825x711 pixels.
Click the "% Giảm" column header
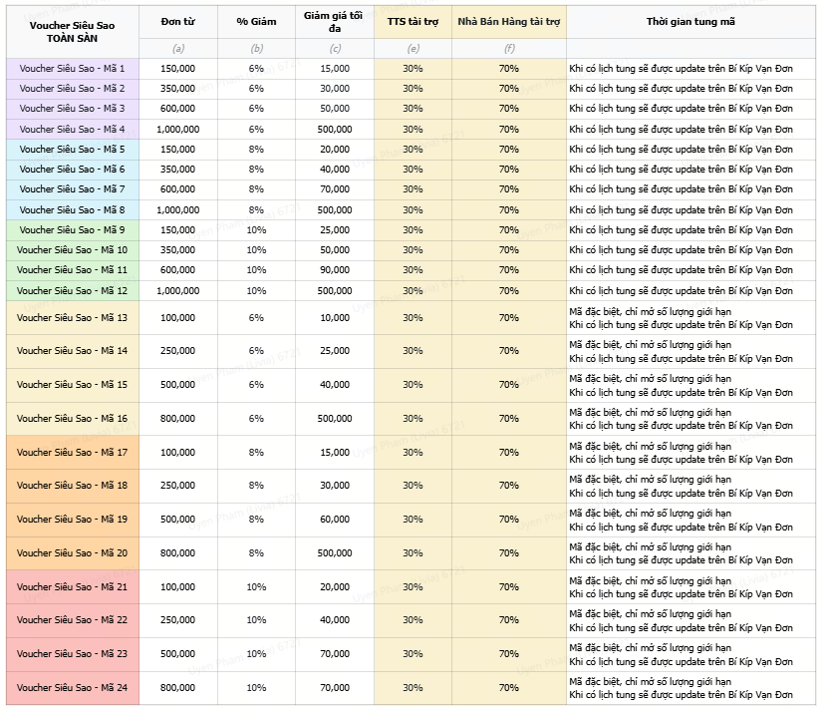pyautogui.click(x=256, y=21)
